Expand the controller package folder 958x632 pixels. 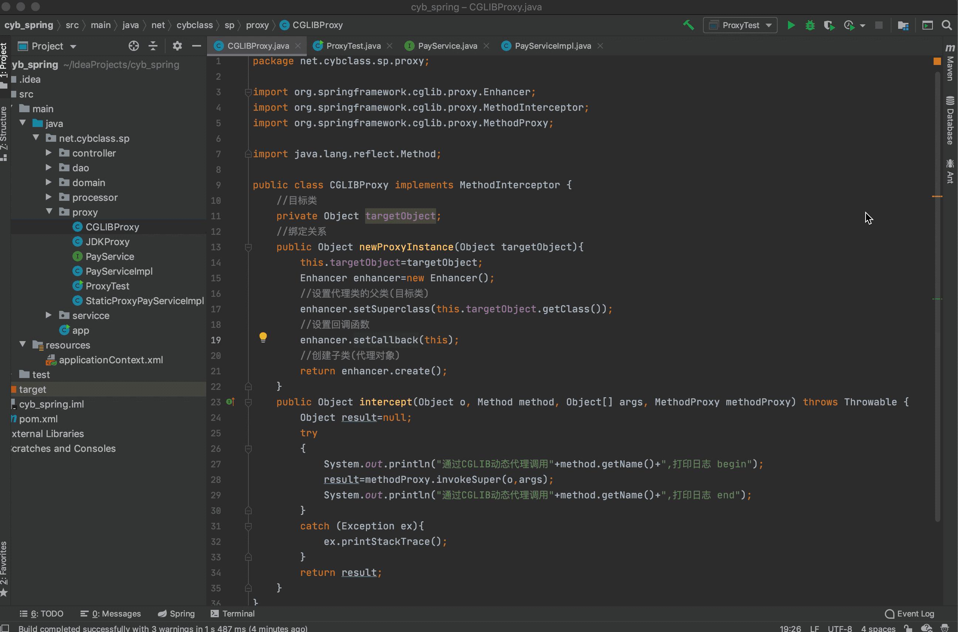click(48, 153)
